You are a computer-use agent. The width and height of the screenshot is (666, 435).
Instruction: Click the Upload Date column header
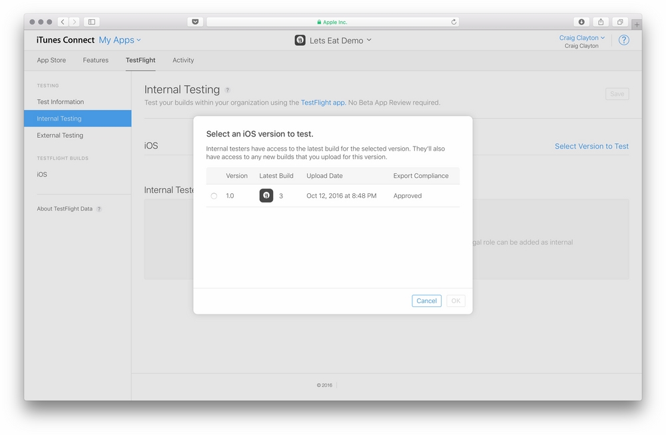click(x=324, y=176)
